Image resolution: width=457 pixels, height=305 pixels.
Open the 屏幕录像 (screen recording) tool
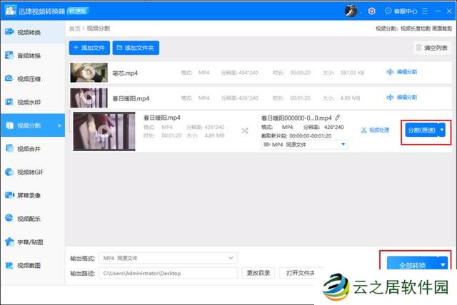pyautogui.click(x=29, y=195)
